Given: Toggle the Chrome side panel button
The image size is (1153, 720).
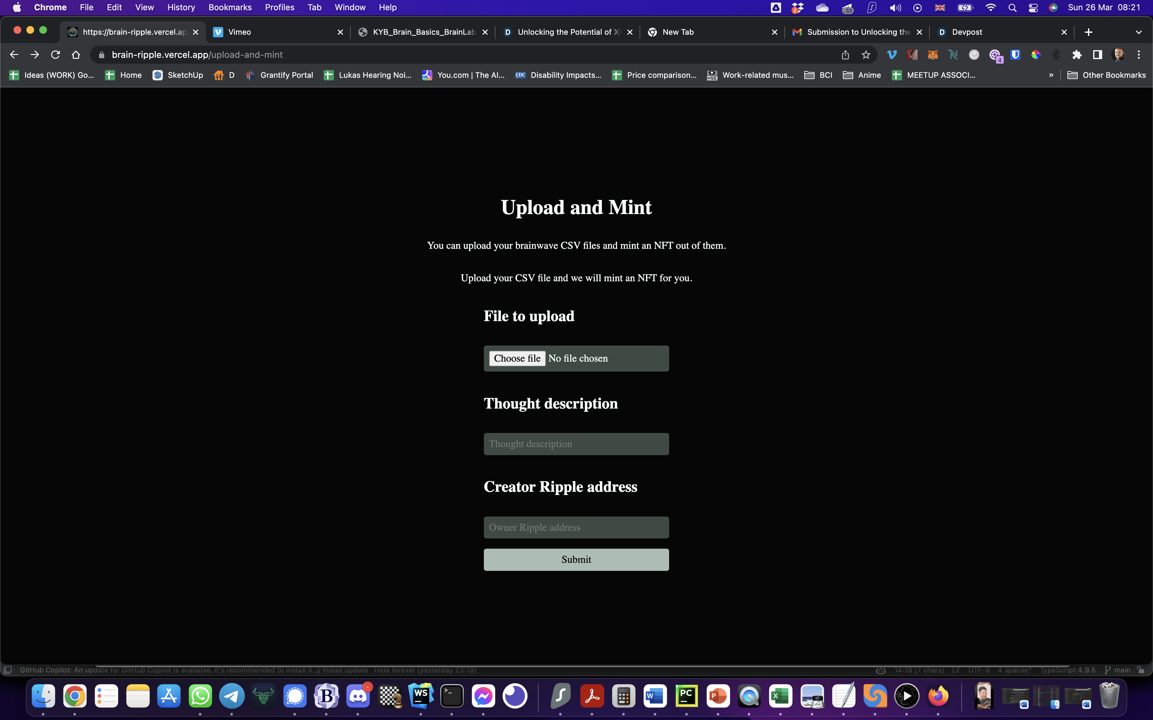Looking at the screenshot, I should tap(1097, 55).
